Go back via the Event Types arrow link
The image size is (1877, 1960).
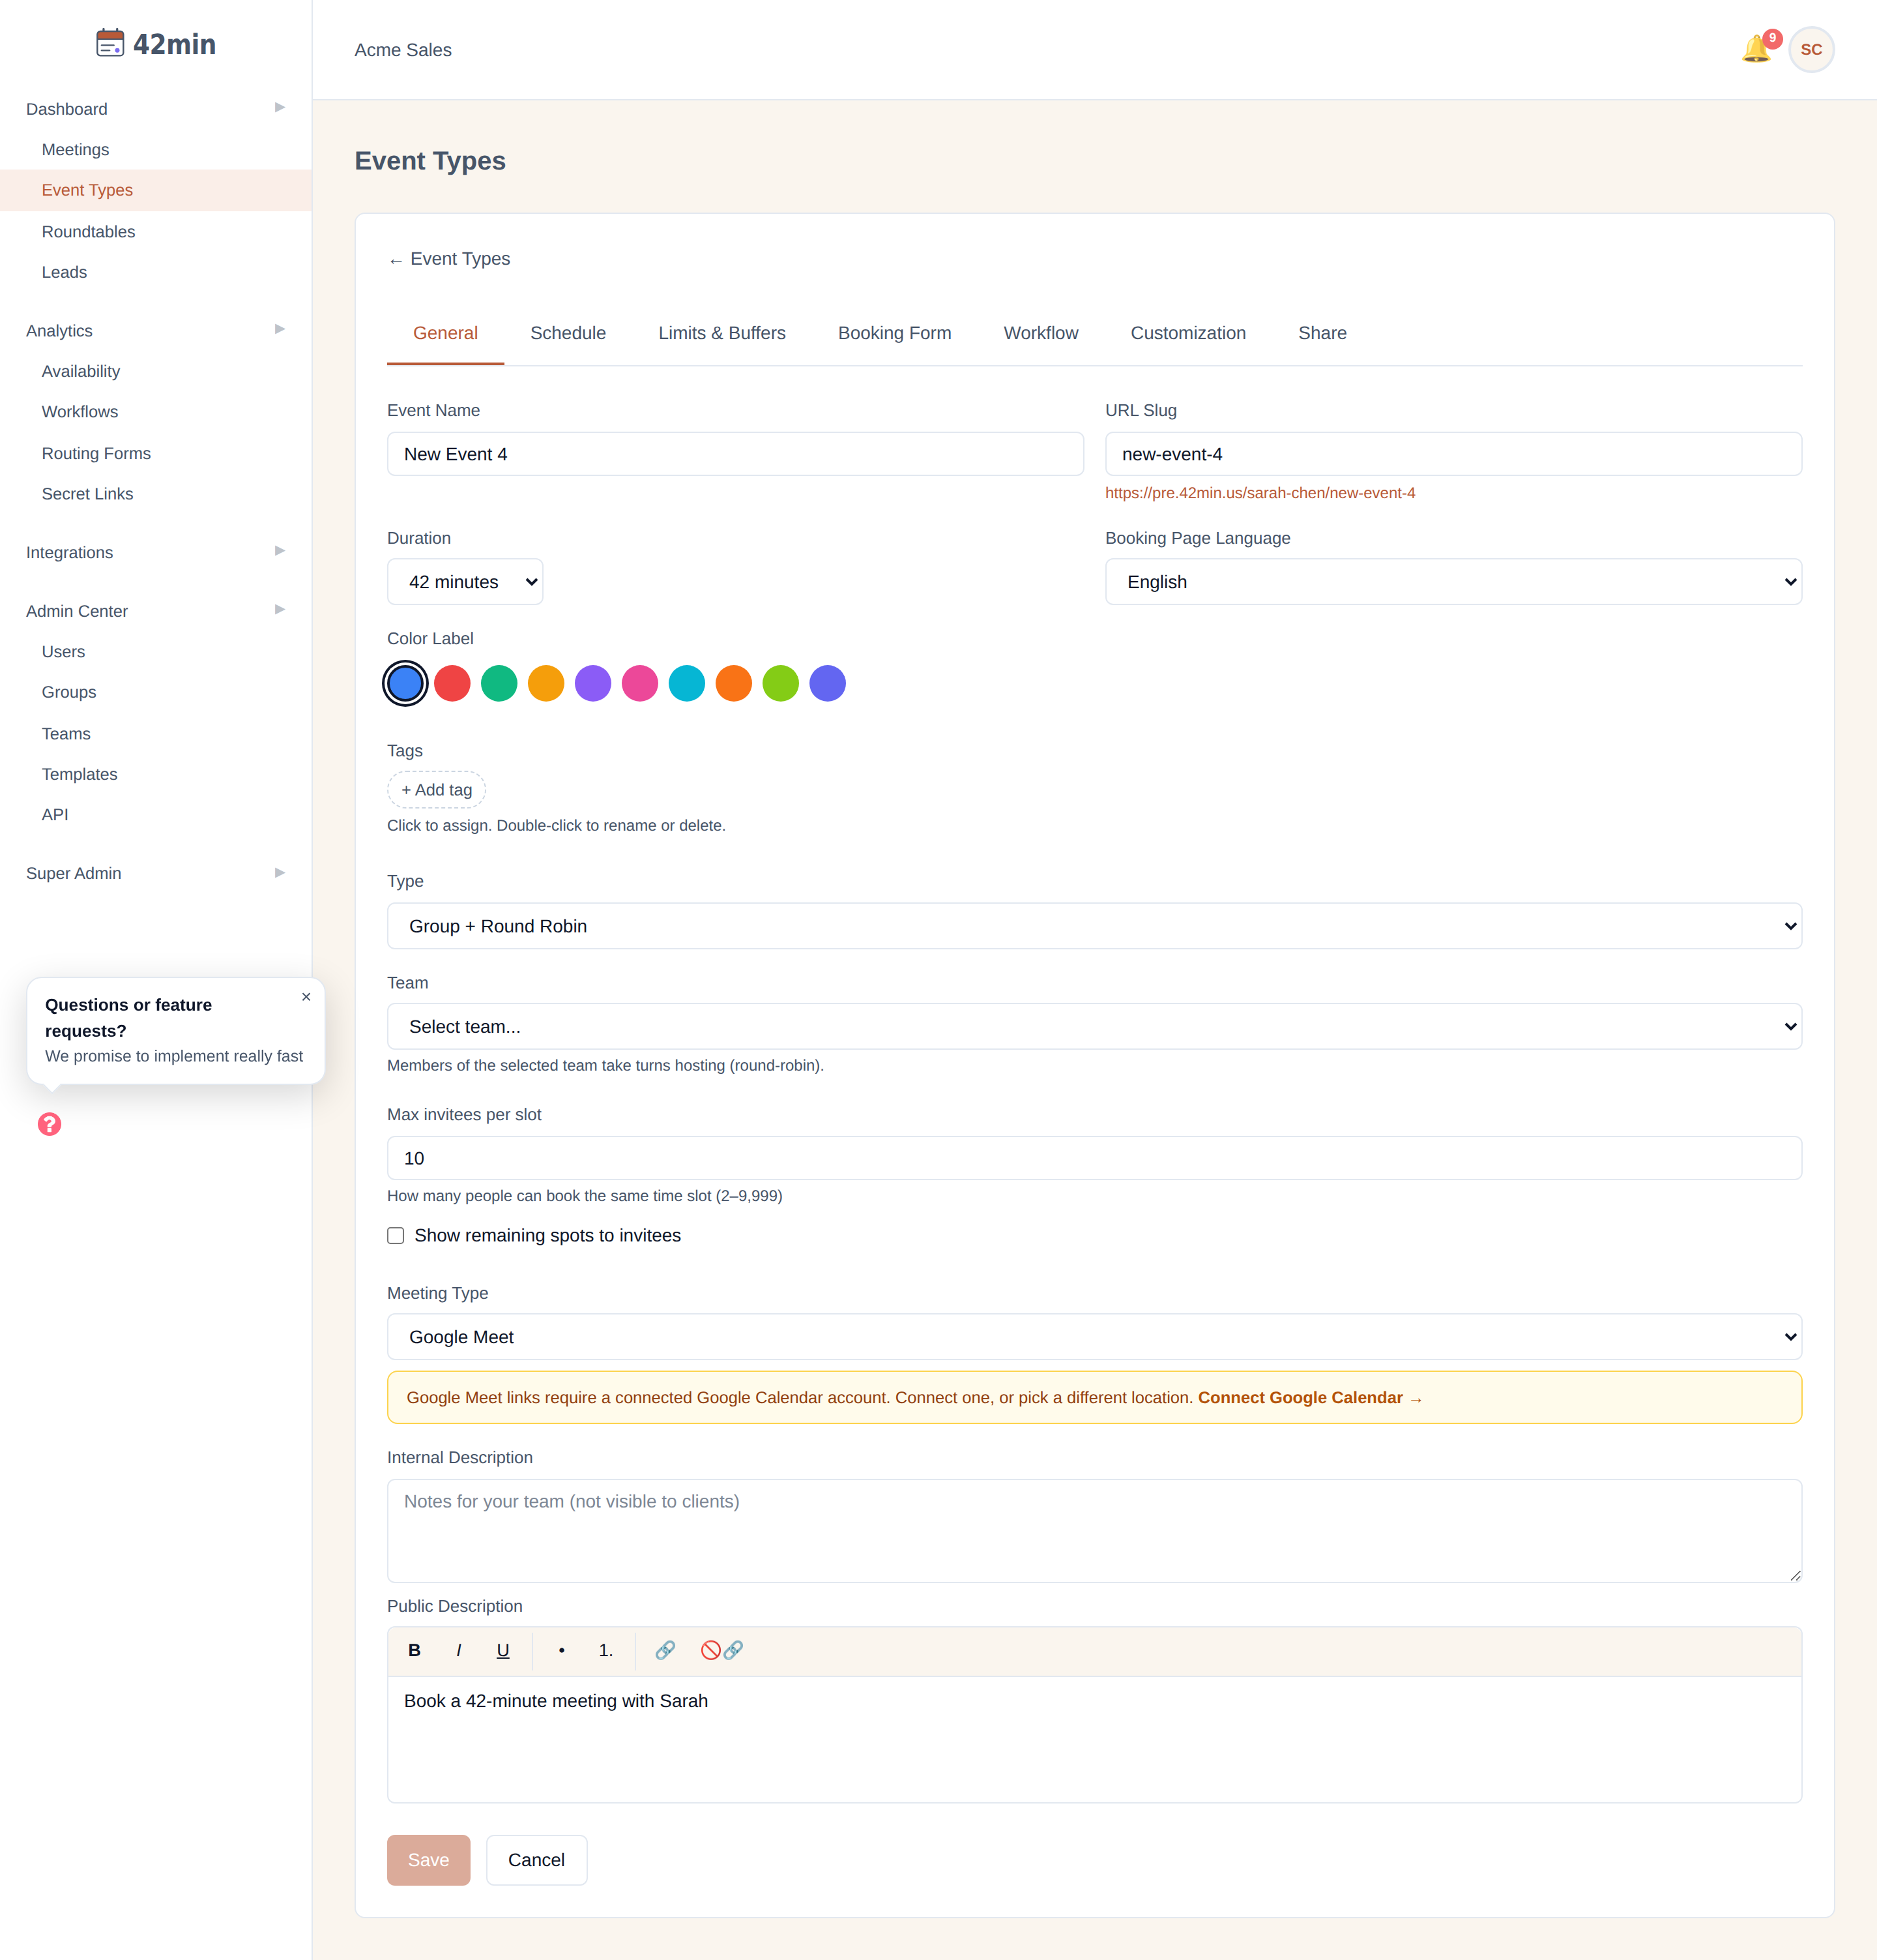[449, 259]
